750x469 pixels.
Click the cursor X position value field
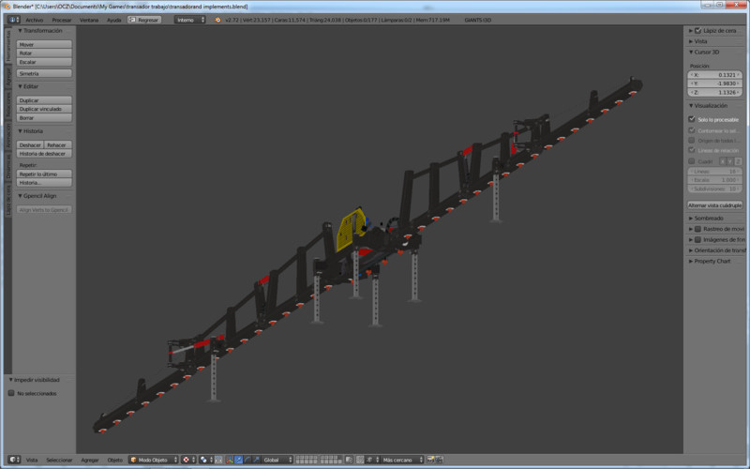(x=714, y=74)
